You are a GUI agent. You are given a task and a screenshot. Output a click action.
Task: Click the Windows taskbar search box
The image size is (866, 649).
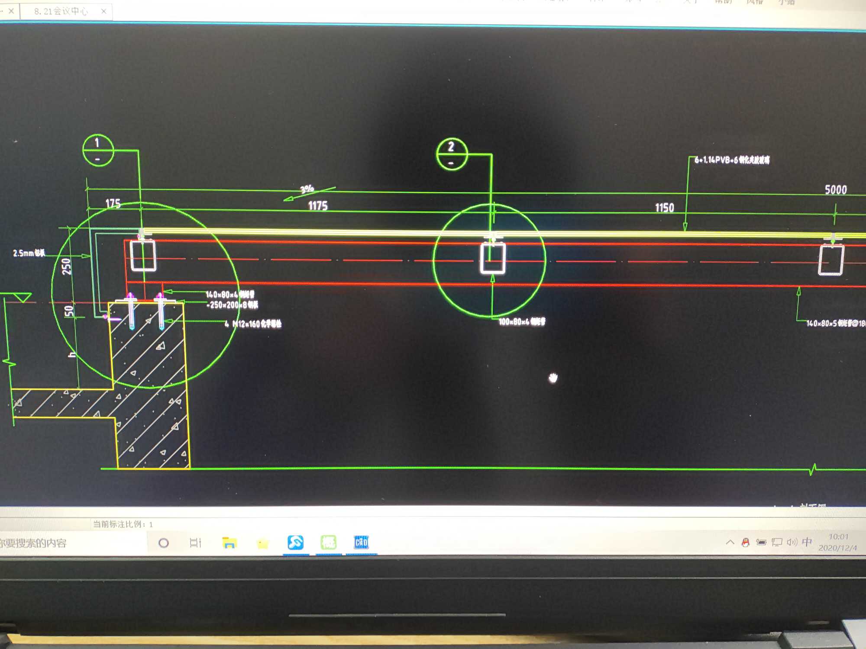(73, 543)
